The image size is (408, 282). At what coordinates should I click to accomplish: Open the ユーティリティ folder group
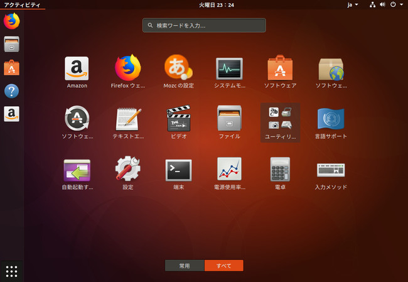(x=280, y=122)
